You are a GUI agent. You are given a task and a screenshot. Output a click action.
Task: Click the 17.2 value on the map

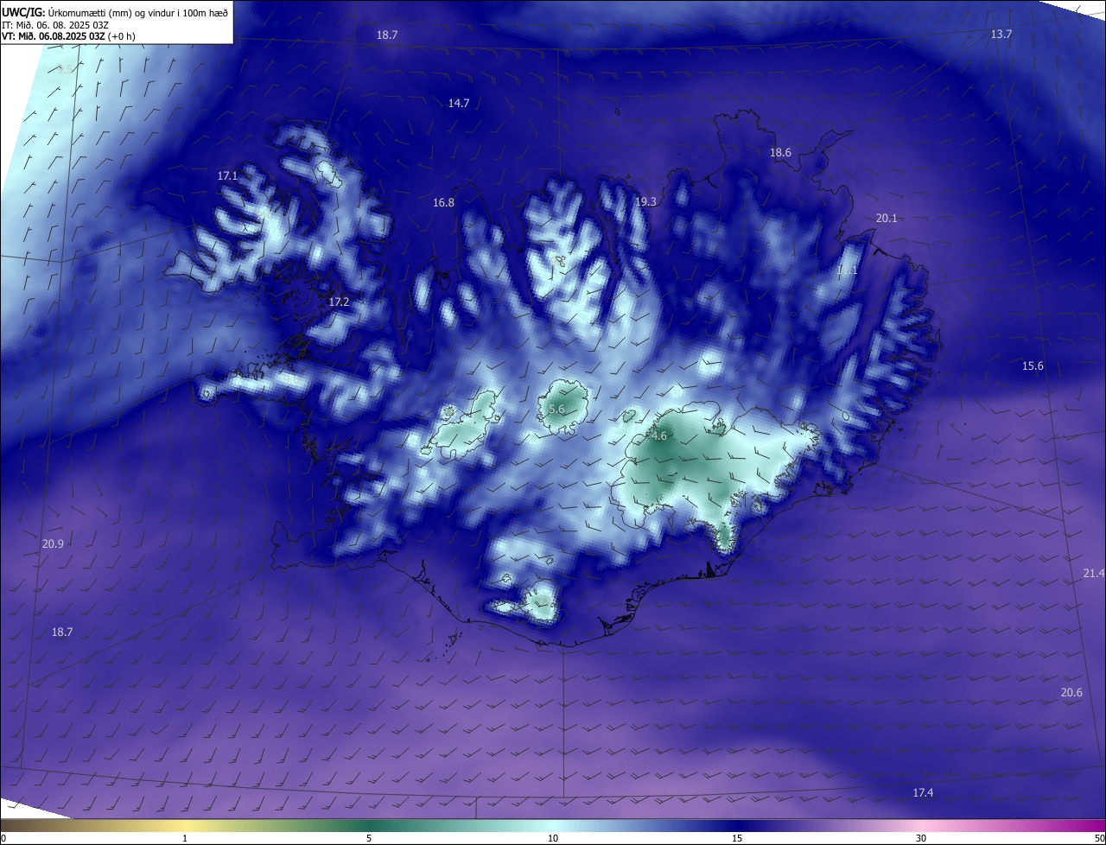point(339,302)
